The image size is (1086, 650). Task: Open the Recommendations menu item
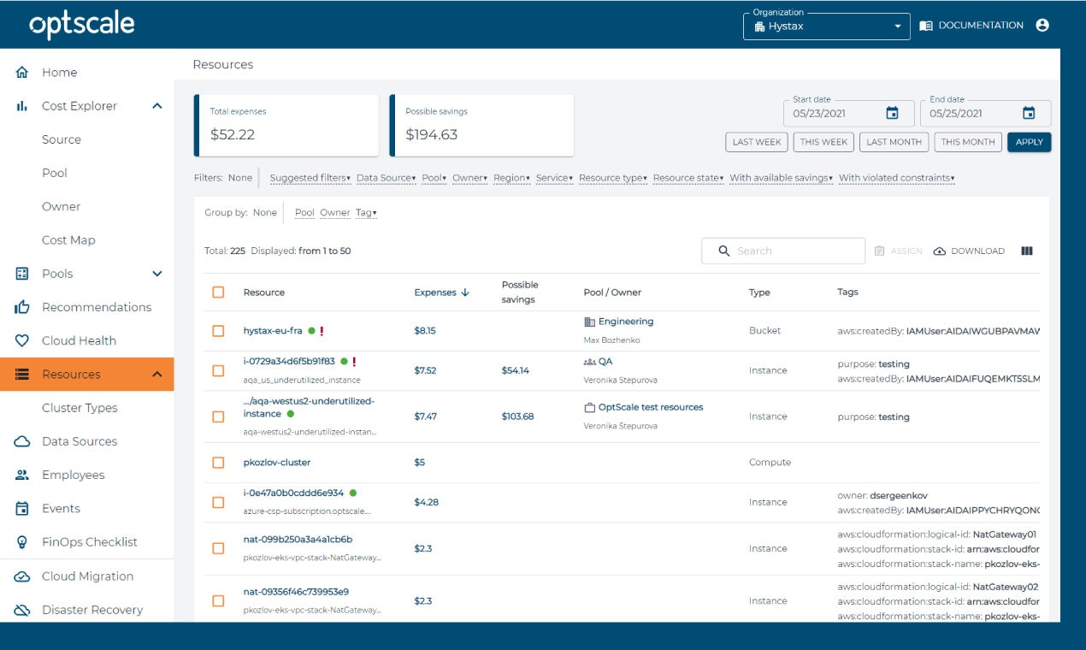[97, 307]
